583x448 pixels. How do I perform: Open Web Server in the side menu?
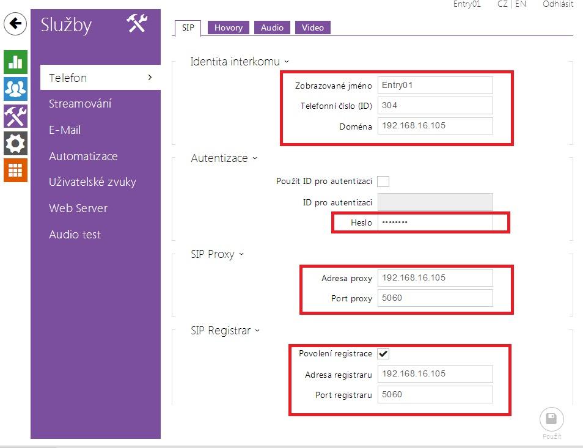click(78, 208)
